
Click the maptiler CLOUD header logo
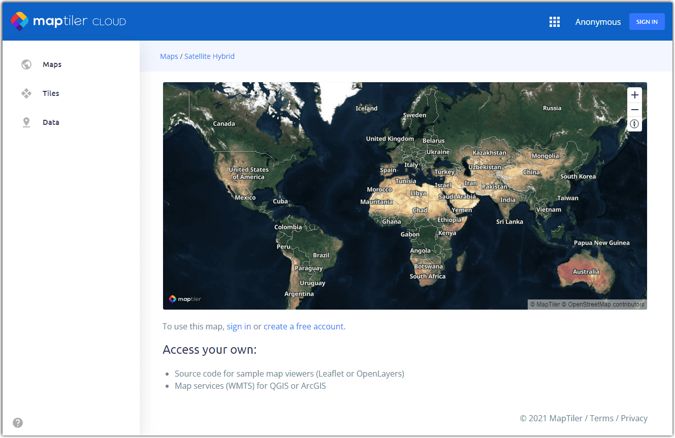point(68,21)
